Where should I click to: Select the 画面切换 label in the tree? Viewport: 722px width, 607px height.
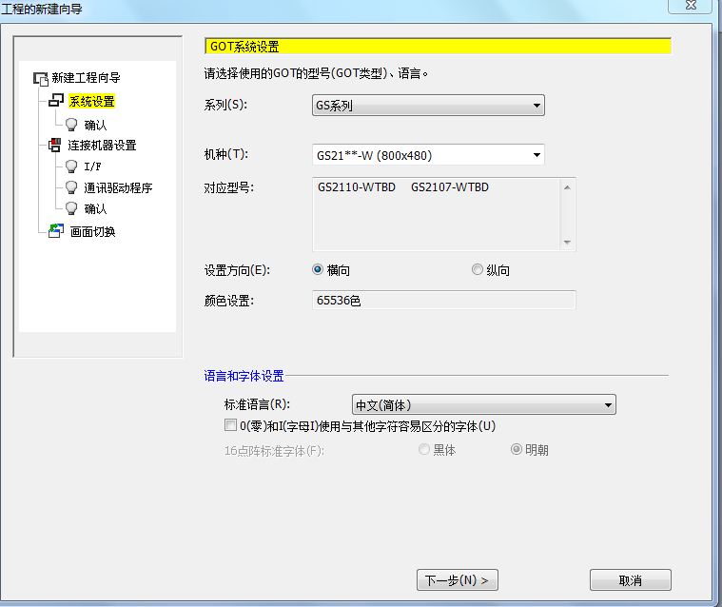(x=93, y=232)
